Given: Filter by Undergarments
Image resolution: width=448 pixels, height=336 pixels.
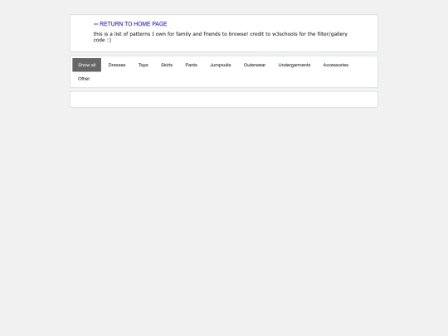Looking at the screenshot, I should pos(295,65).
